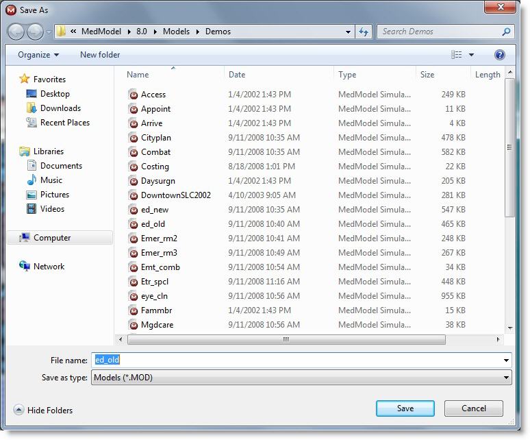Sort by the Size column header

click(x=427, y=75)
